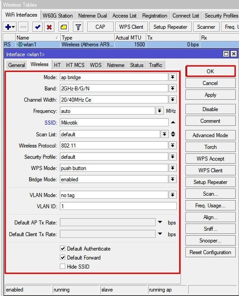Switch to the Nstreme tab
Screen dimensions: 239x296
116,65
